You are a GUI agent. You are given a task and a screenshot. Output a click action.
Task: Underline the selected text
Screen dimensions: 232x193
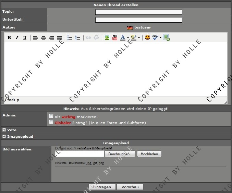coord(25,38)
